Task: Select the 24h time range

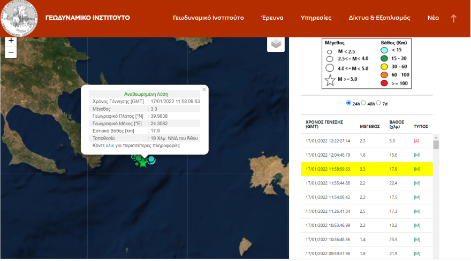Action: pos(349,103)
